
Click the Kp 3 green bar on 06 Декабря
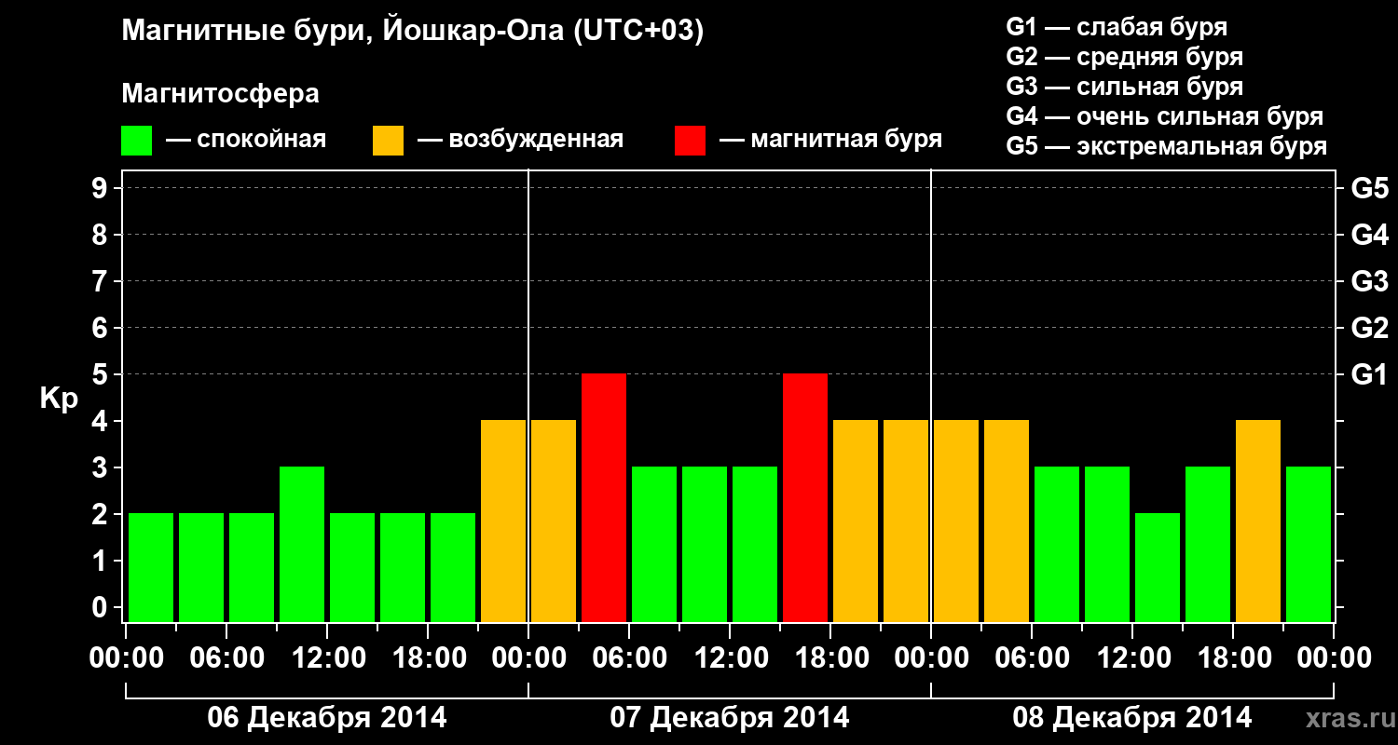click(302, 545)
